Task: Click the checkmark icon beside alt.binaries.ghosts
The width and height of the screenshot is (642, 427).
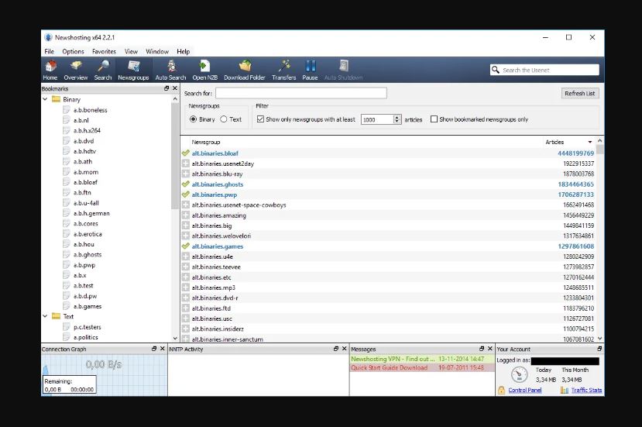Action: [186, 184]
